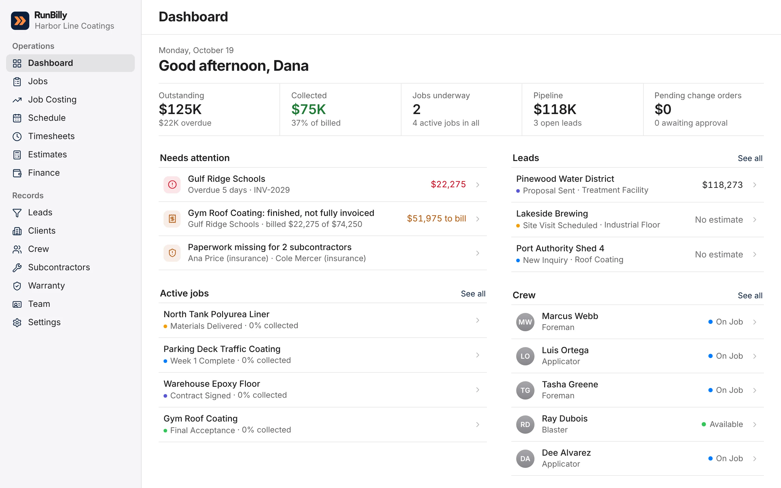Click 'Good afternoon, Dana' greeting
Viewport: 781px width, 488px height.
pos(234,66)
